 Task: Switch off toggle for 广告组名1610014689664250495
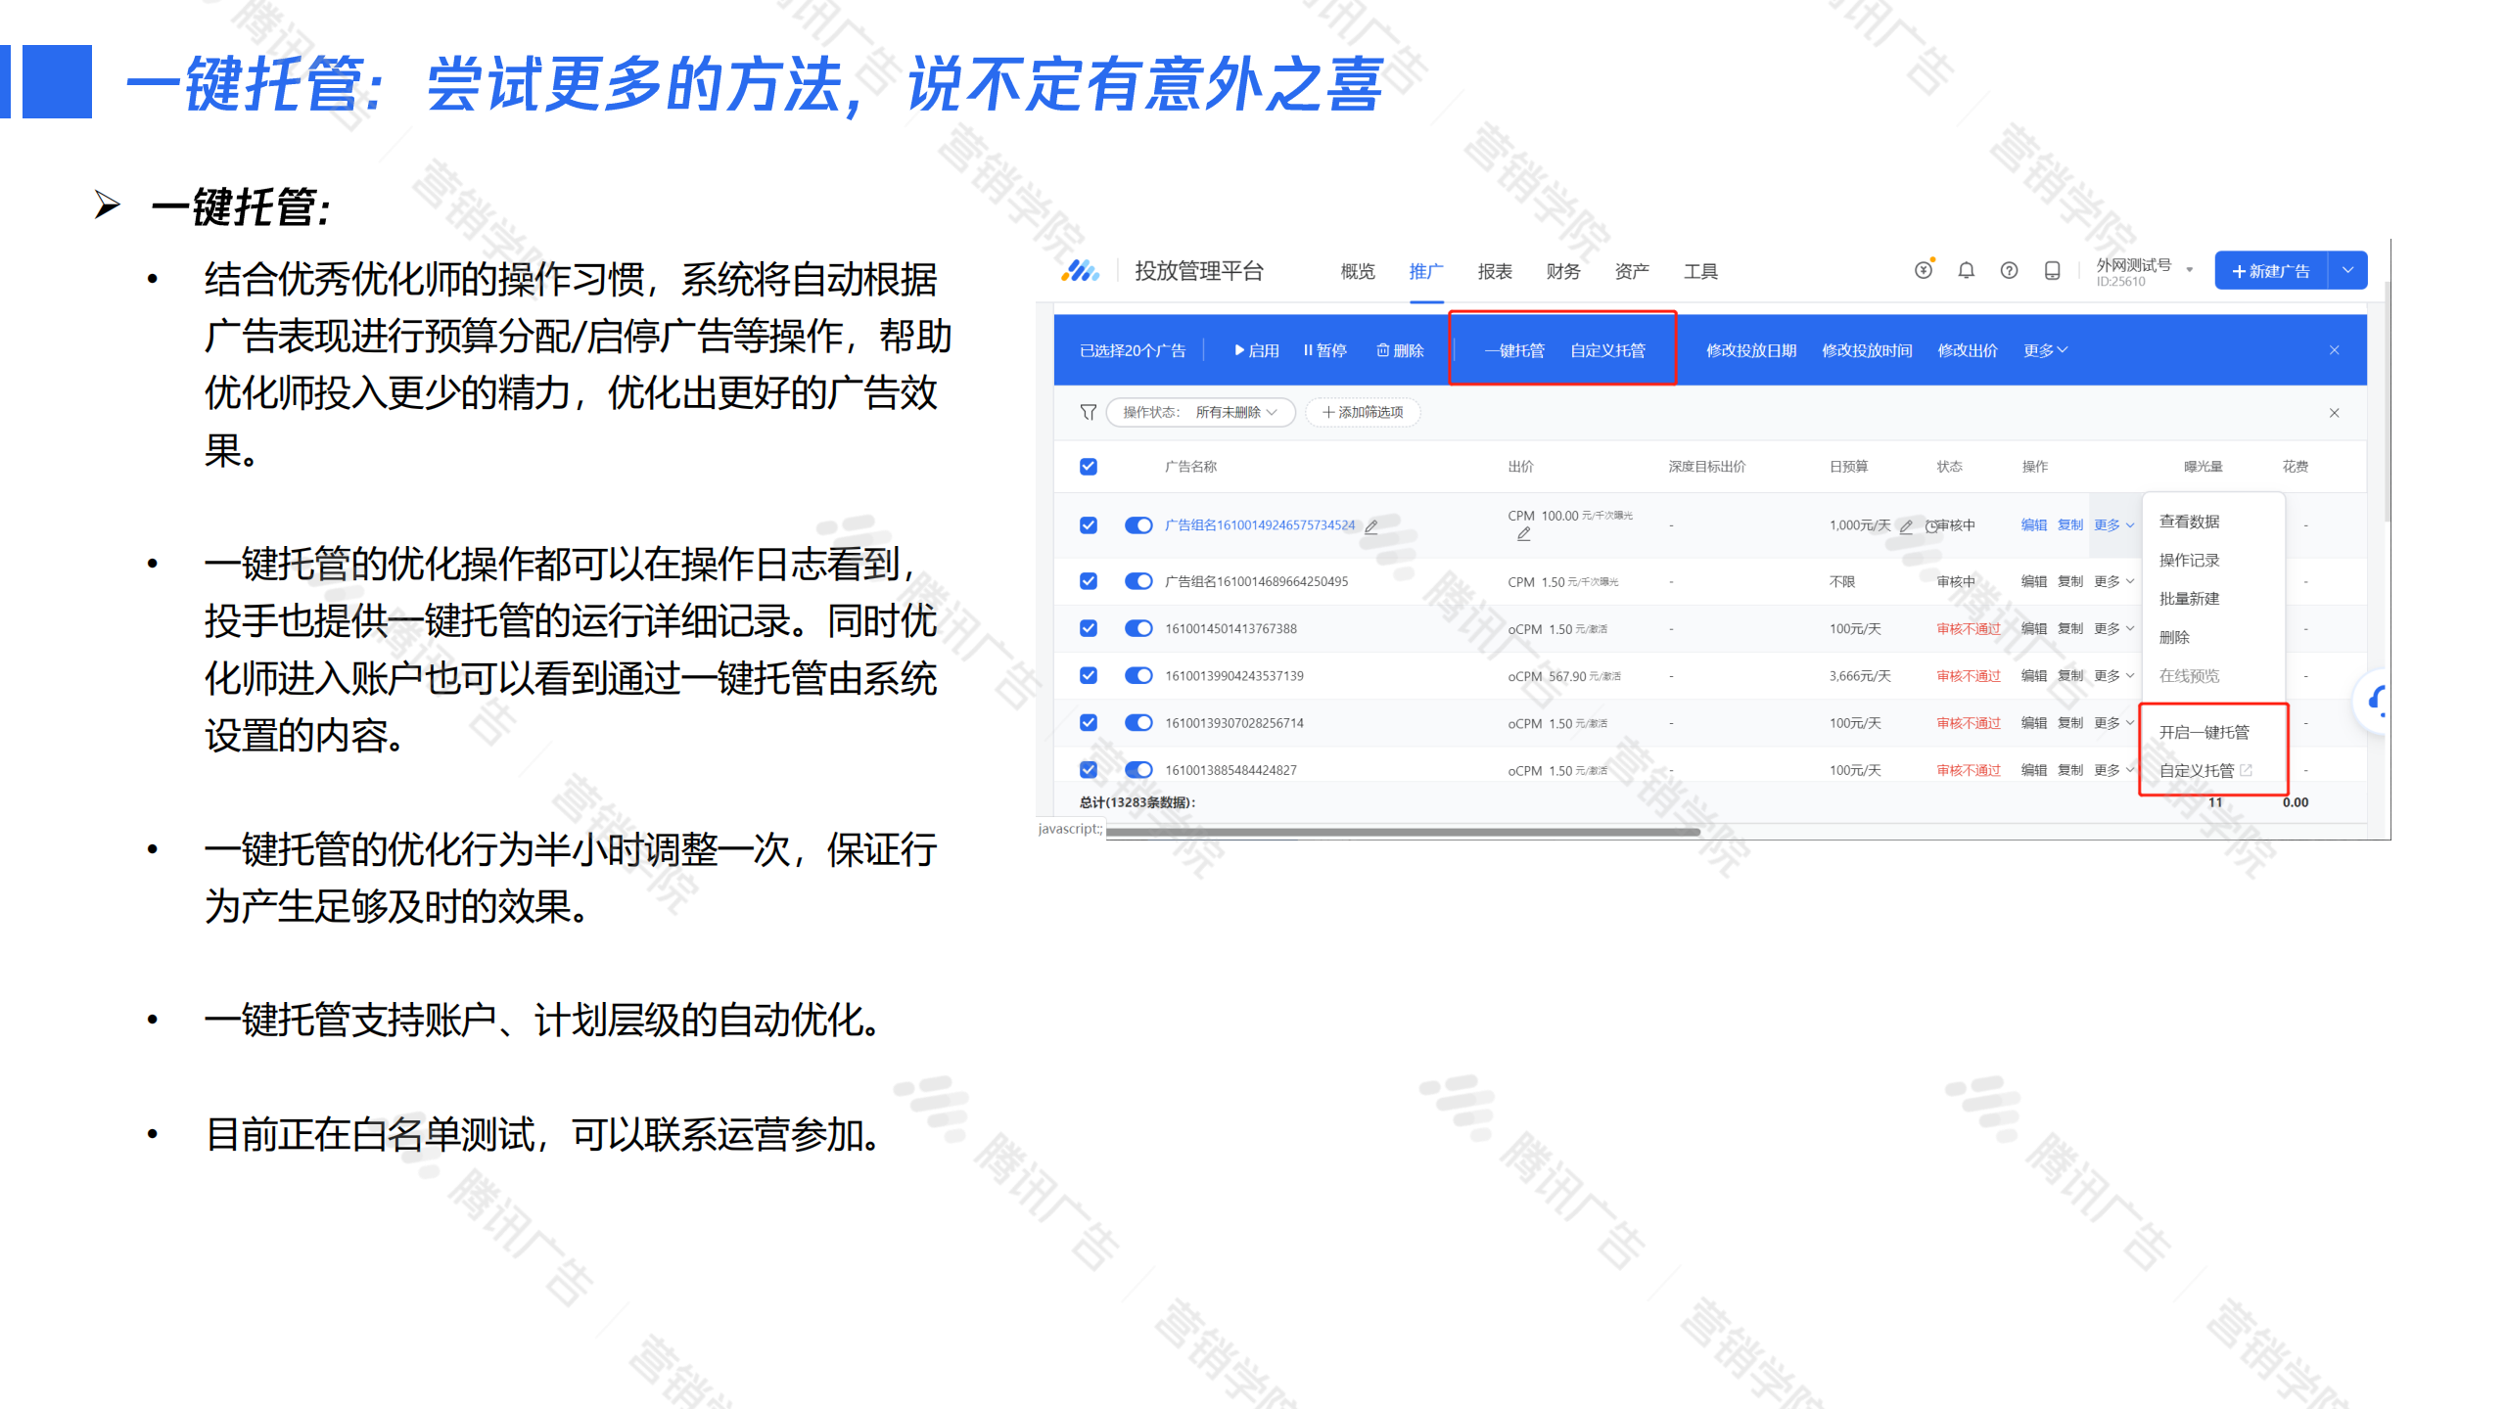1138,581
